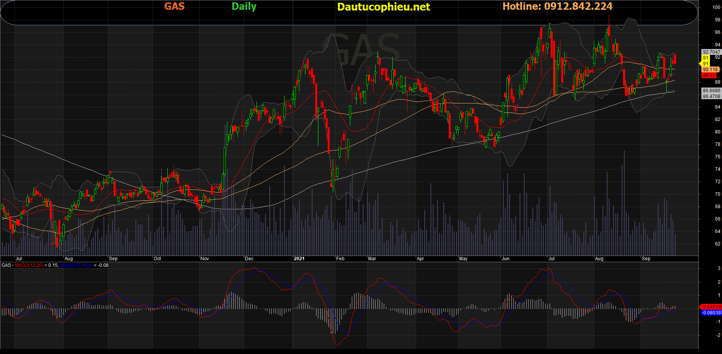722x354 pixels.
Task: Select the blue -0.080397 signal value tag
Action: (711, 313)
